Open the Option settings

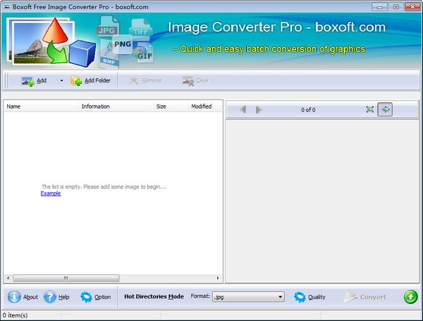95,297
